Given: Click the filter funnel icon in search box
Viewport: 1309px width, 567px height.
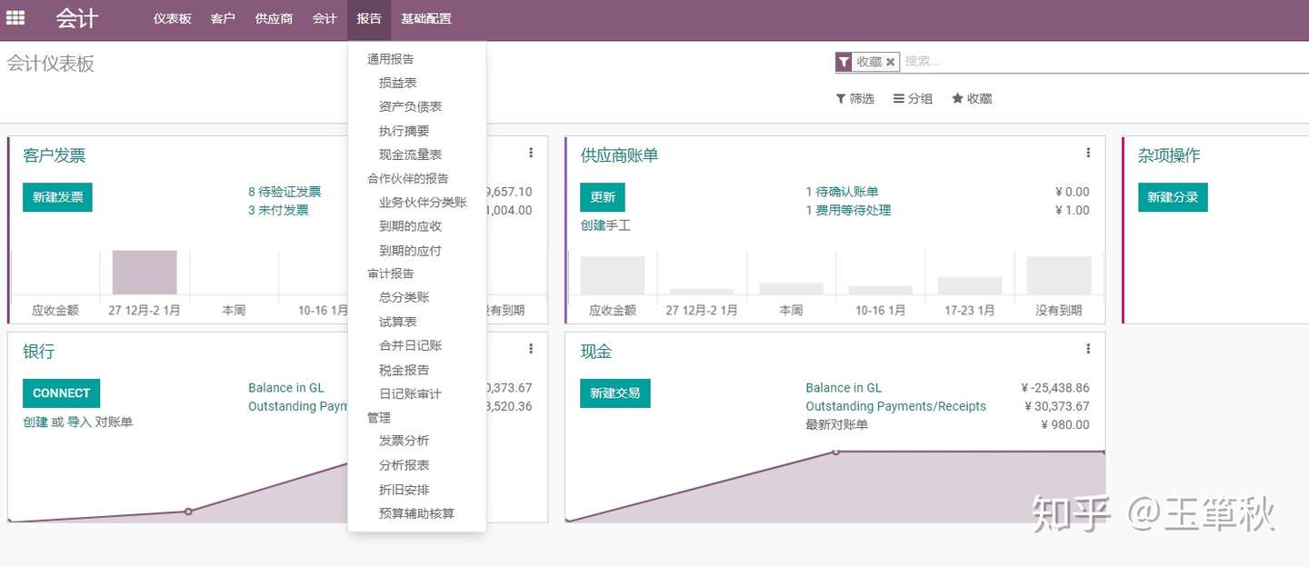Looking at the screenshot, I should (844, 62).
